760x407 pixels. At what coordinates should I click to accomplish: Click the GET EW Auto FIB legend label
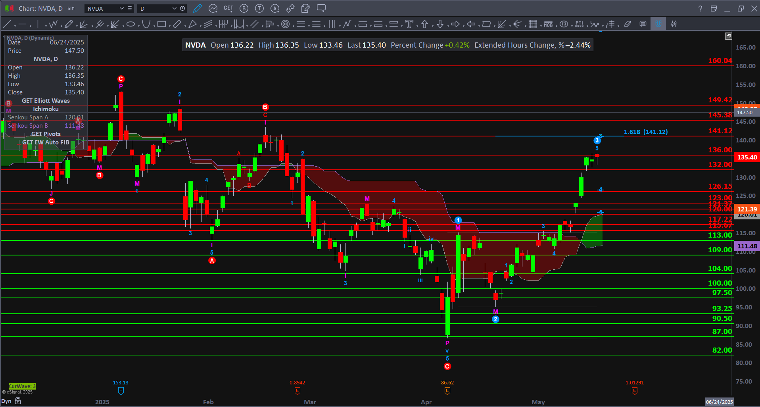[46, 142]
